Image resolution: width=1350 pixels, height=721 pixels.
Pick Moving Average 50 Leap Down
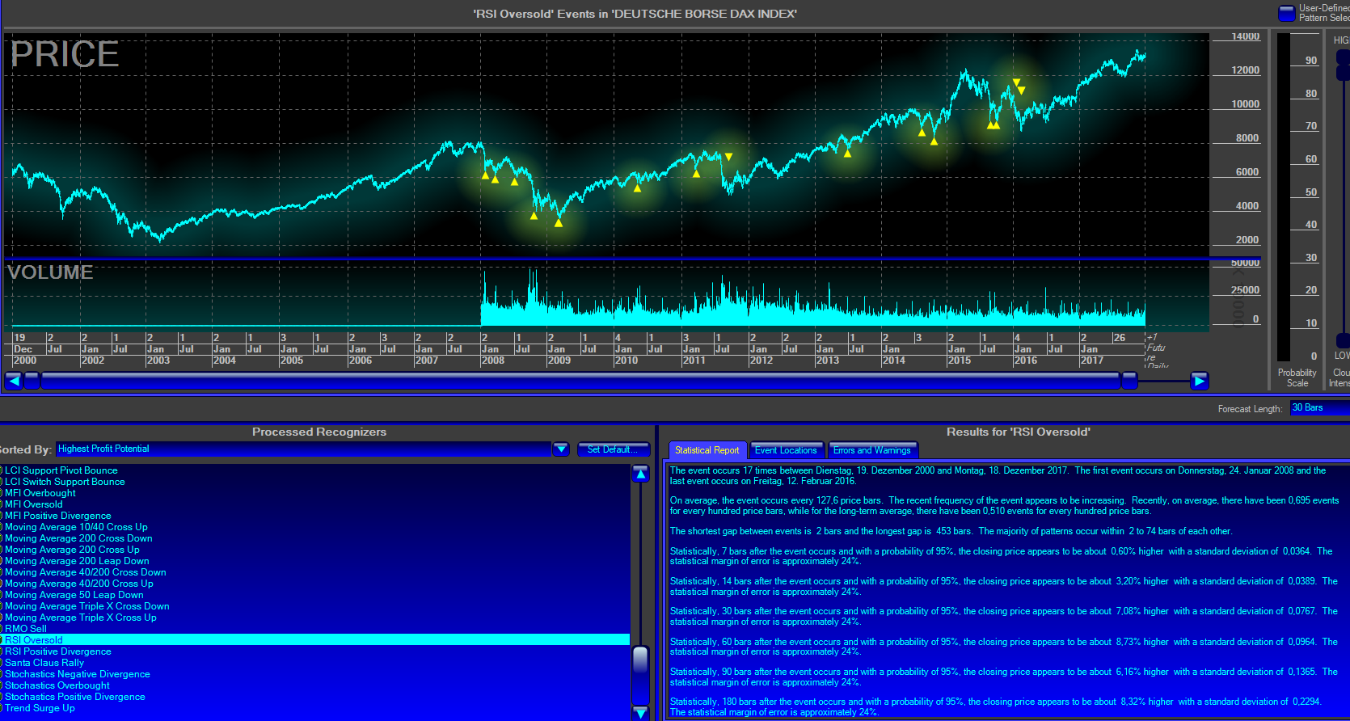tap(74, 595)
